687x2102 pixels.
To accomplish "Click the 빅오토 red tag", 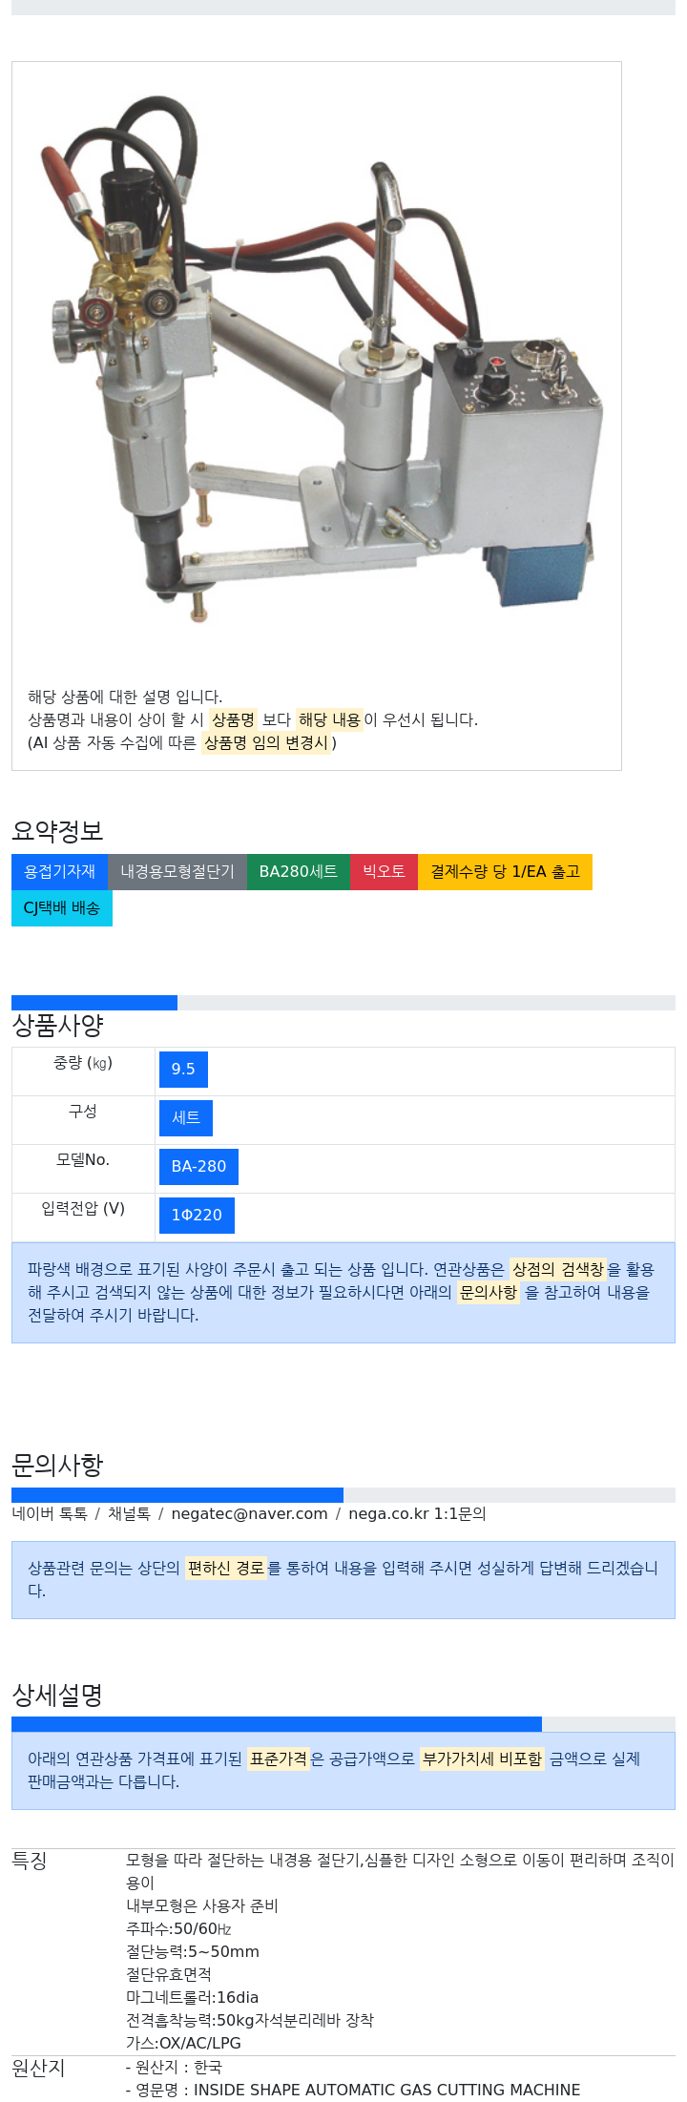I will click(385, 871).
